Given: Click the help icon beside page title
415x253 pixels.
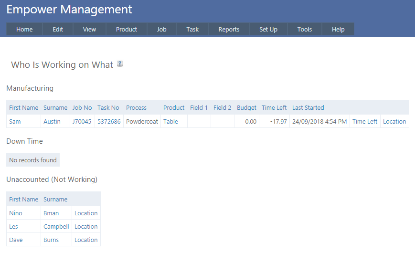Looking at the screenshot, I should [120, 64].
